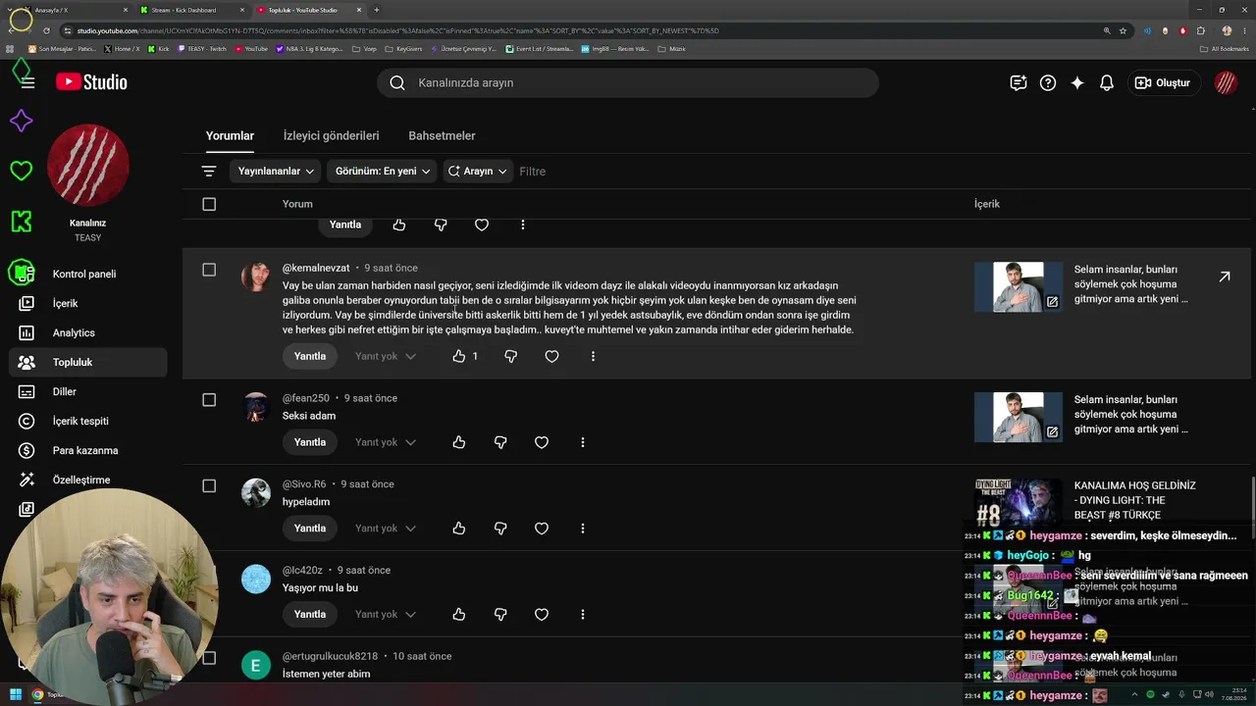This screenshot has height=706, width=1256.
Task: Open the first video in new window arrow
Action: [1225, 277]
